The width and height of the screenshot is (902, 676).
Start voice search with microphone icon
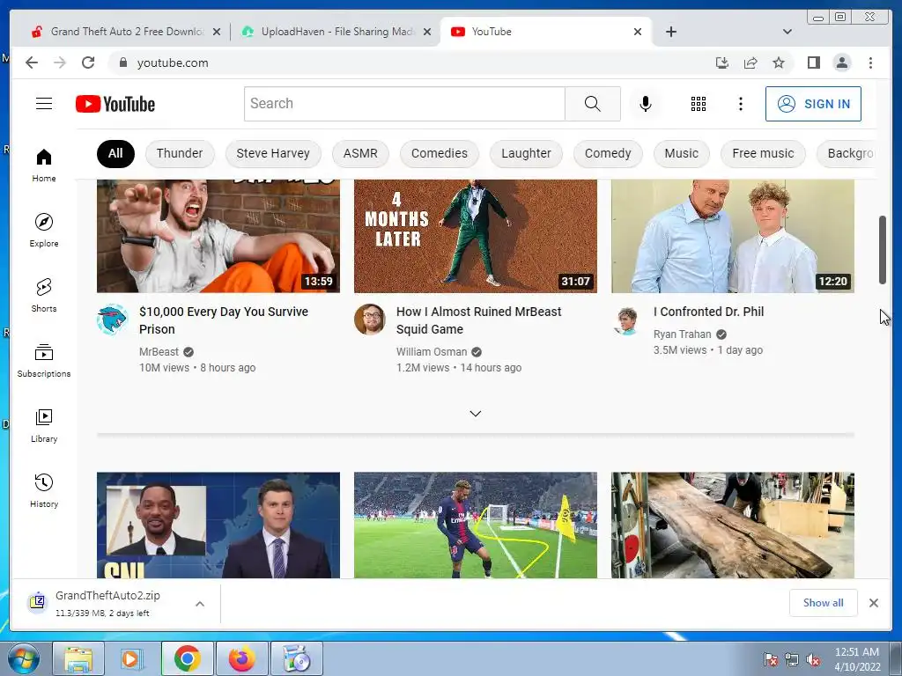(646, 104)
